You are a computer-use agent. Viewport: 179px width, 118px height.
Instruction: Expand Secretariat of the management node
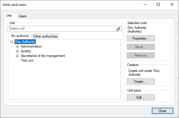(x=17, y=56)
